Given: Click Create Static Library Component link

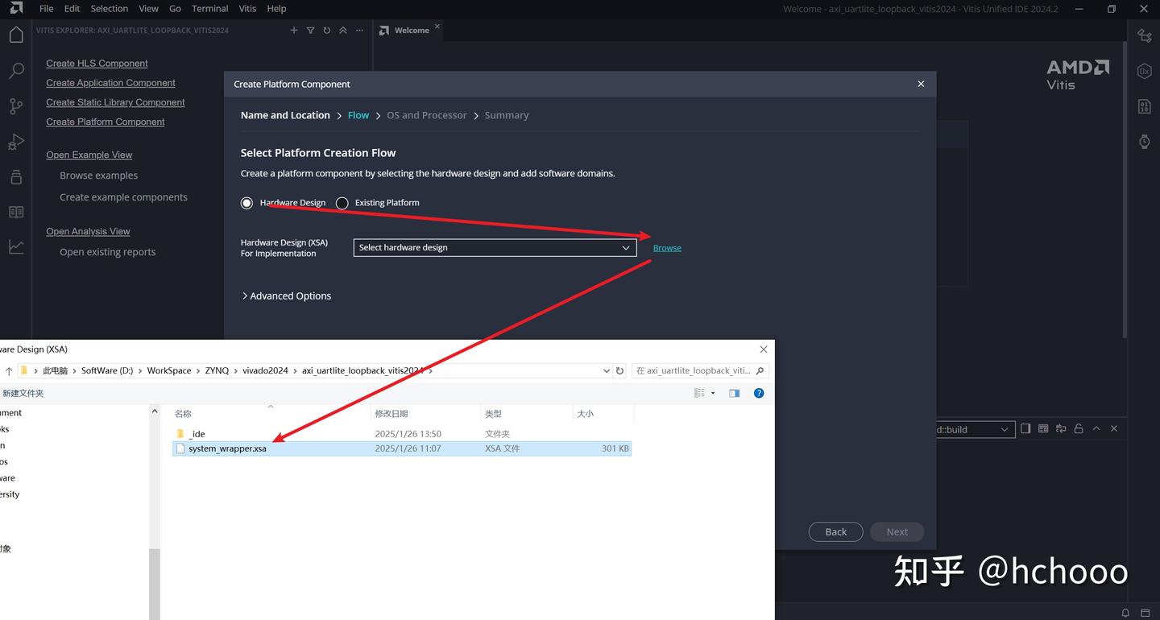Looking at the screenshot, I should point(115,102).
